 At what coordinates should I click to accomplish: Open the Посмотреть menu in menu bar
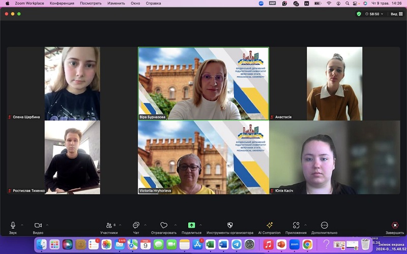[x=91, y=3]
